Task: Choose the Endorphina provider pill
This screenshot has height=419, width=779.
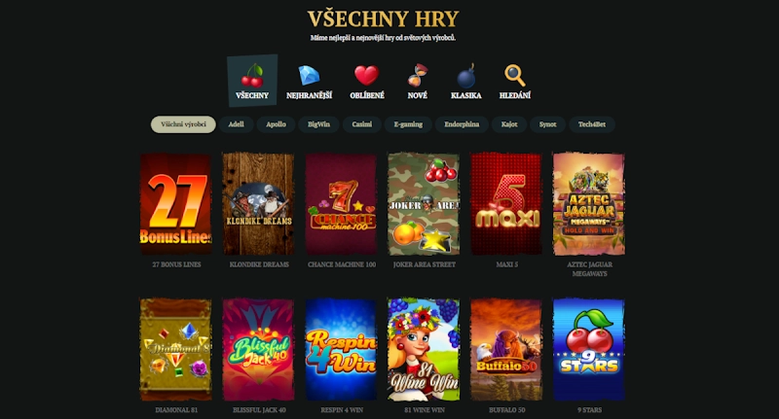Action: click(x=462, y=124)
